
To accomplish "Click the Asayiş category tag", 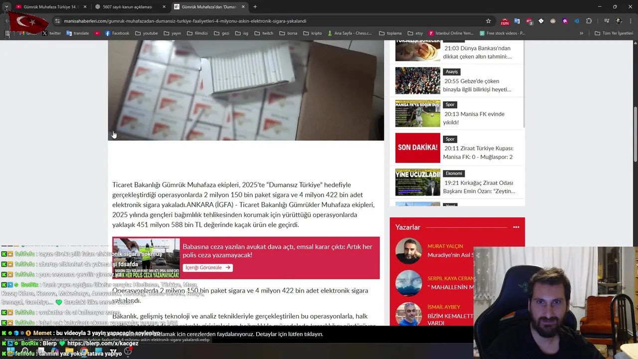I will click(452, 72).
